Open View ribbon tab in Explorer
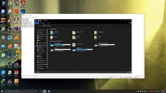Screen dimensions: 166x93 (49, 23)
